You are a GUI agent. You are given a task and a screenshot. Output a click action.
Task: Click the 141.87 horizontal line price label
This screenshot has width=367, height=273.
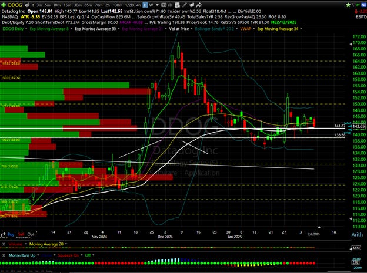pos(340,126)
